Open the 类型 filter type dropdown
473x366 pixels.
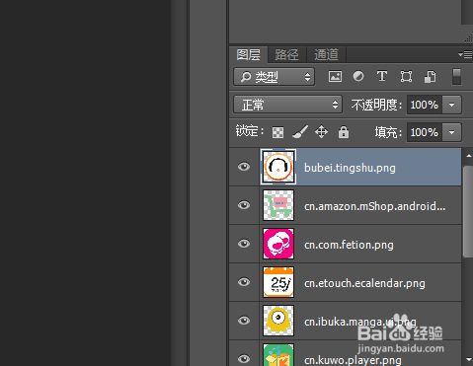[275, 77]
